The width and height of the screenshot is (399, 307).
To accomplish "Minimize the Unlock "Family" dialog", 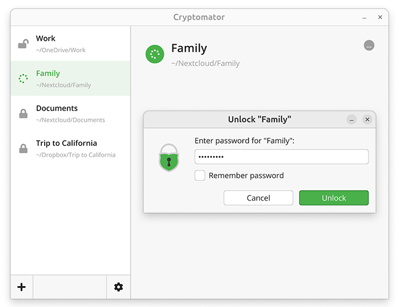I will point(351,119).
